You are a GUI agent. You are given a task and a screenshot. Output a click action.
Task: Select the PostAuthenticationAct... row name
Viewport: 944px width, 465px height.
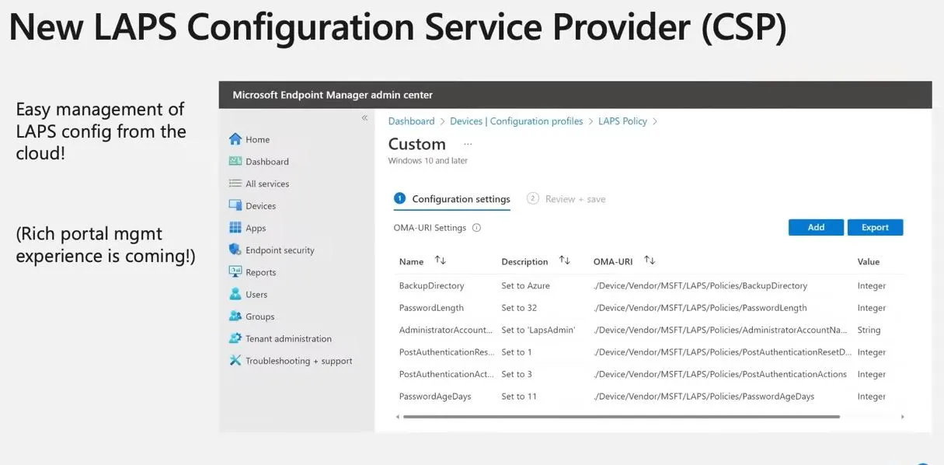click(447, 375)
